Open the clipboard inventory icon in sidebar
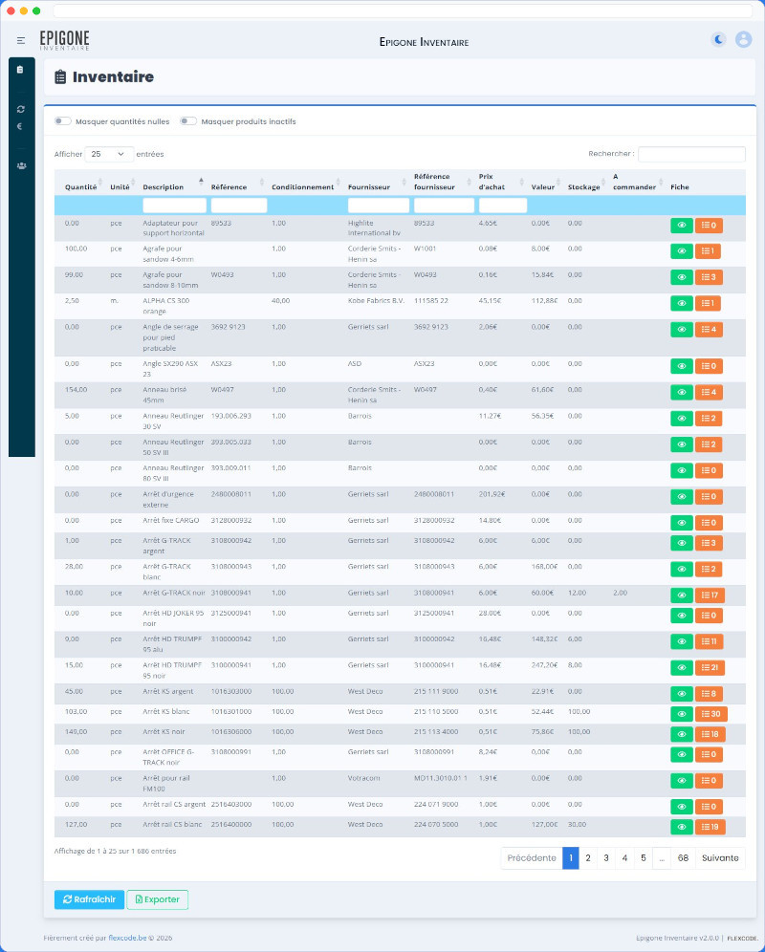The image size is (765, 952). pyautogui.click(x=20, y=70)
